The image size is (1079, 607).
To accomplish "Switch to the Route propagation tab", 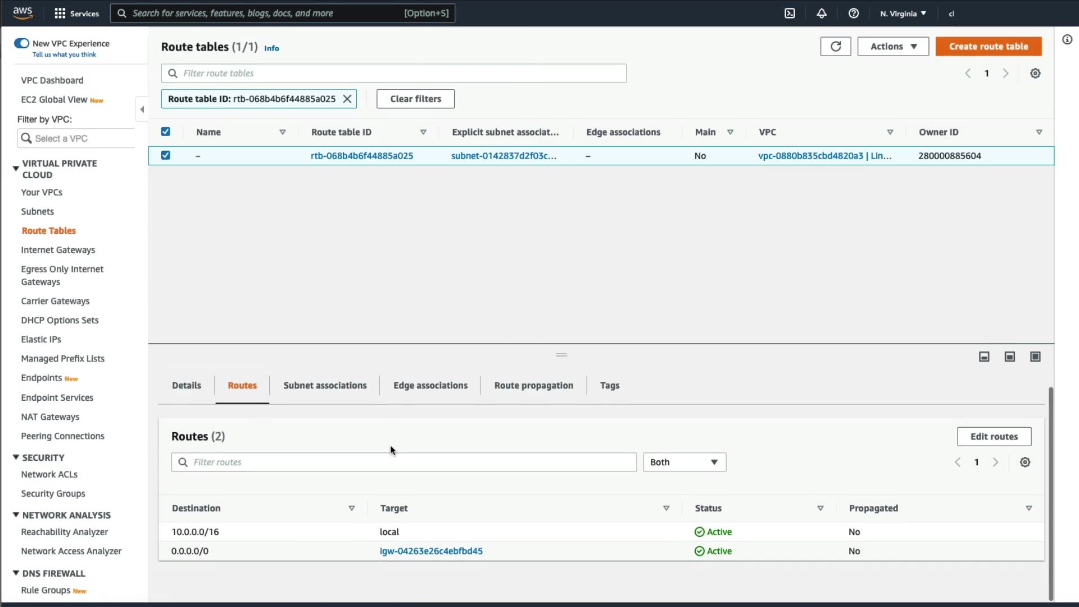I will click(x=533, y=386).
